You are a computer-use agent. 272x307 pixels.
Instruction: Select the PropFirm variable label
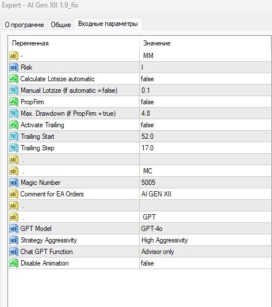pyautogui.click(x=32, y=102)
